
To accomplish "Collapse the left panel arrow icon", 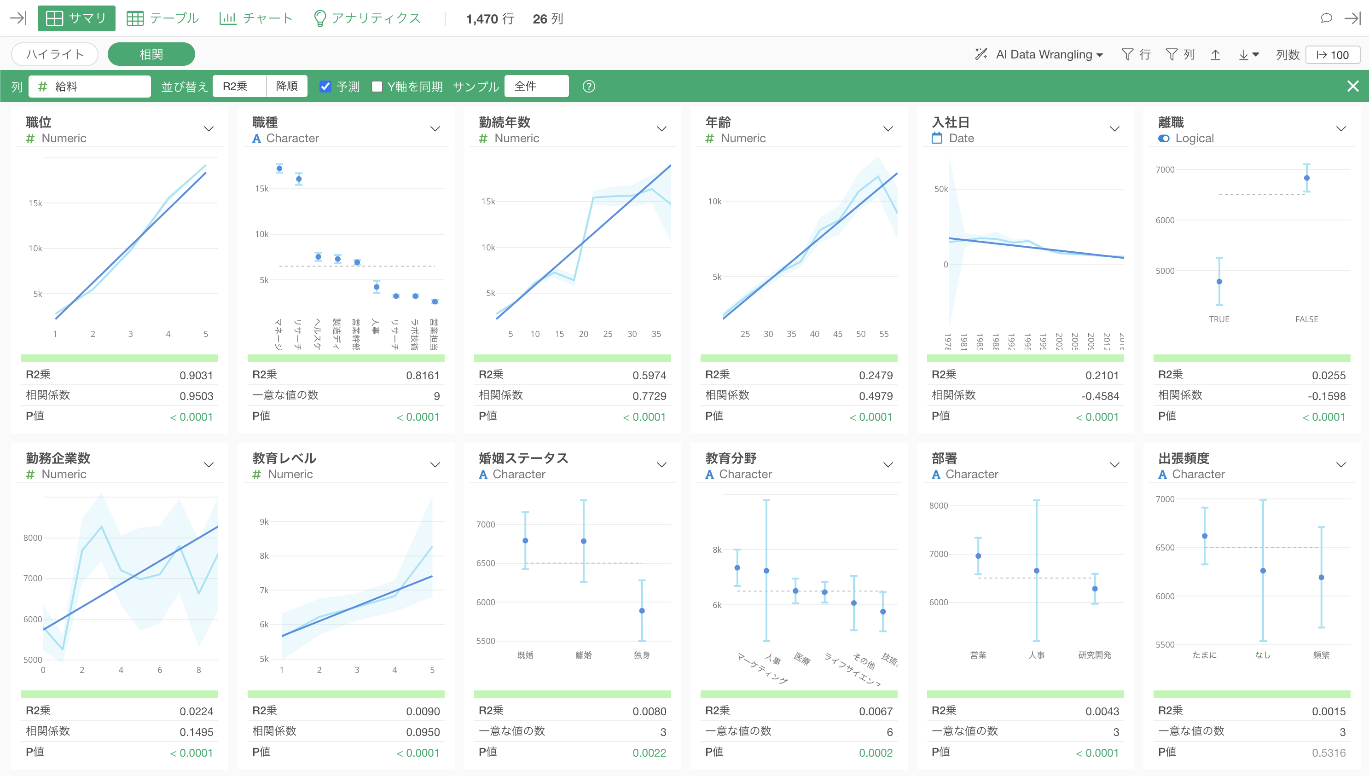I will point(18,18).
